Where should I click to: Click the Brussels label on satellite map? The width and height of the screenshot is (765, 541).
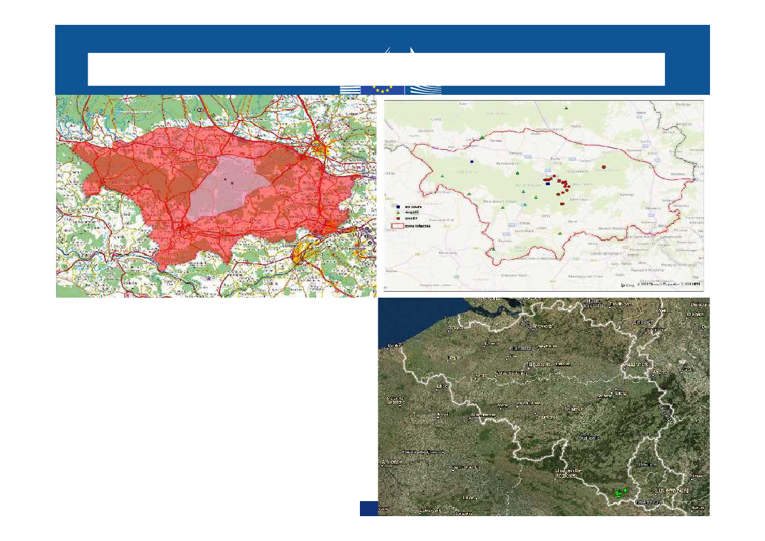pos(541,363)
